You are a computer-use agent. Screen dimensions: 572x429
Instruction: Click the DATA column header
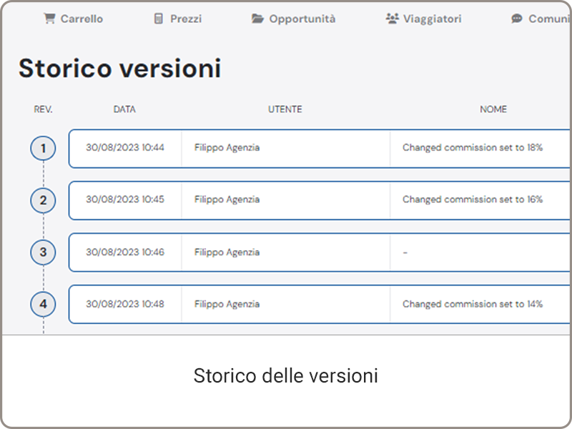click(x=124, y=109)
